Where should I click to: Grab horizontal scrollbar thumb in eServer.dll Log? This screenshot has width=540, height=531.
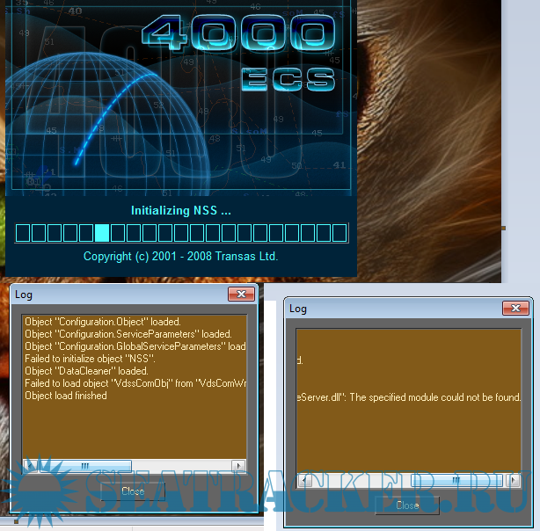[455, 481]
